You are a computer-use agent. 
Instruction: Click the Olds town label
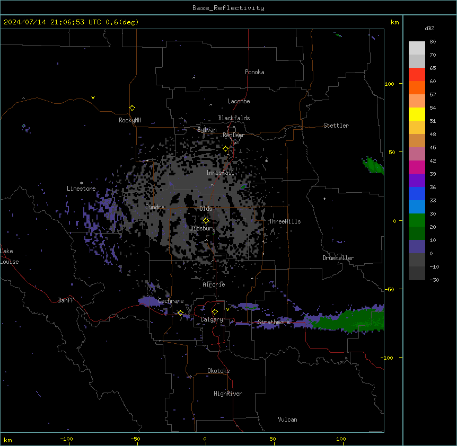(206, 209)
